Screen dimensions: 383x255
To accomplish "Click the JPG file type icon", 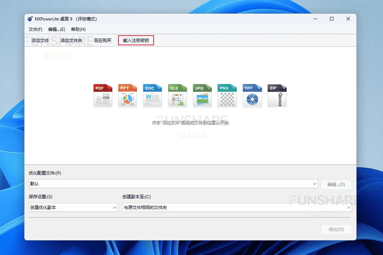I will coord(202,96).
